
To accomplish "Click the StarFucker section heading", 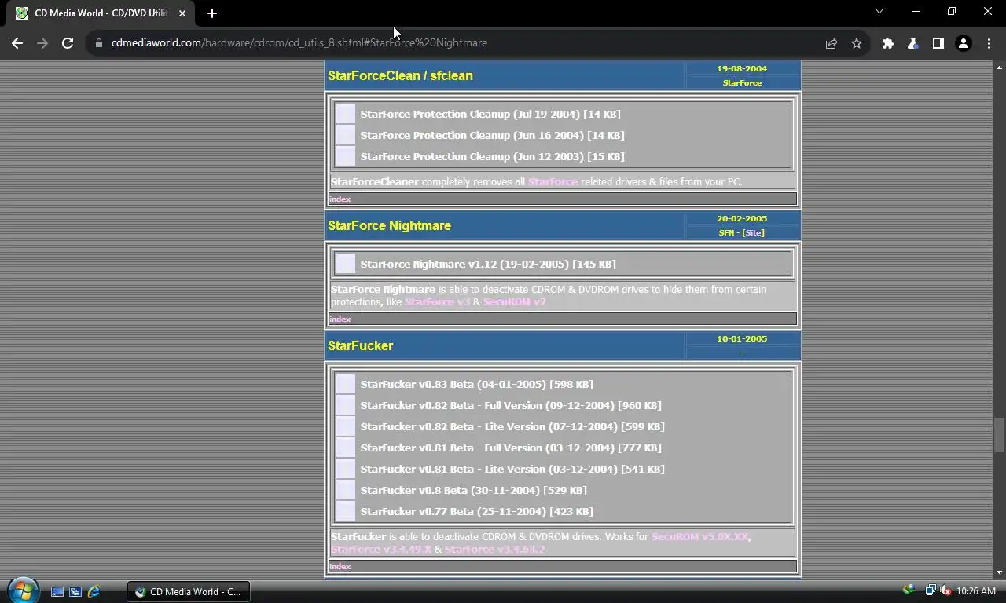I will 360,345.
